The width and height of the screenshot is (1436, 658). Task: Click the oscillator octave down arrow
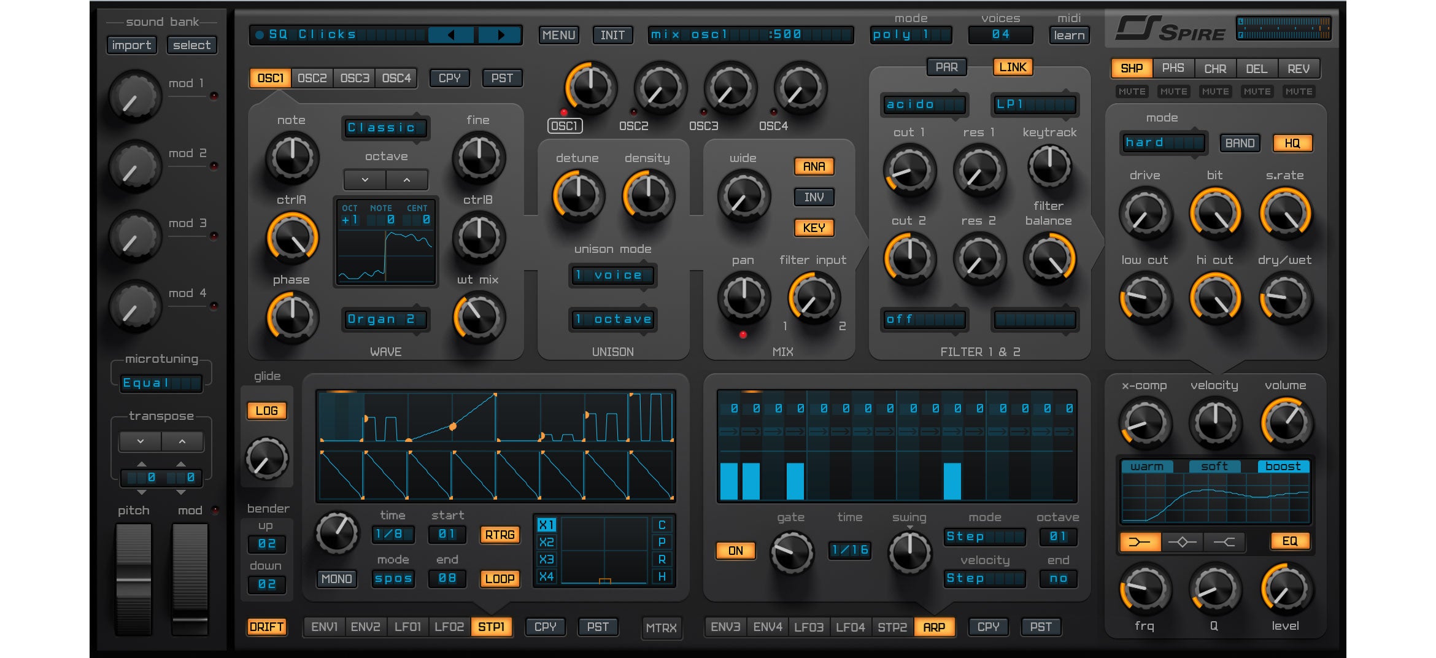tap(365, 180)
